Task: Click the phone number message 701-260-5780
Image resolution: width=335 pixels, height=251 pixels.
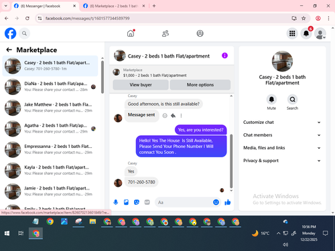Action: pos(141,182)
